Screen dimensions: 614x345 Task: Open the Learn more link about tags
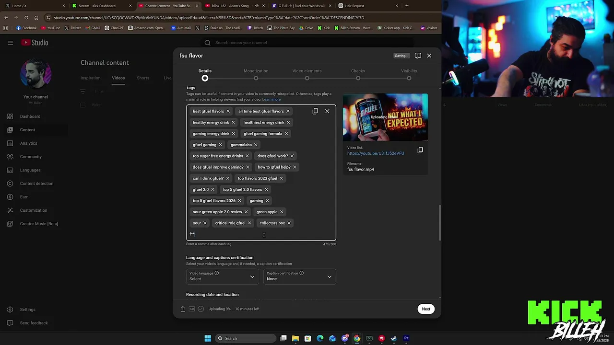[272, 100]
